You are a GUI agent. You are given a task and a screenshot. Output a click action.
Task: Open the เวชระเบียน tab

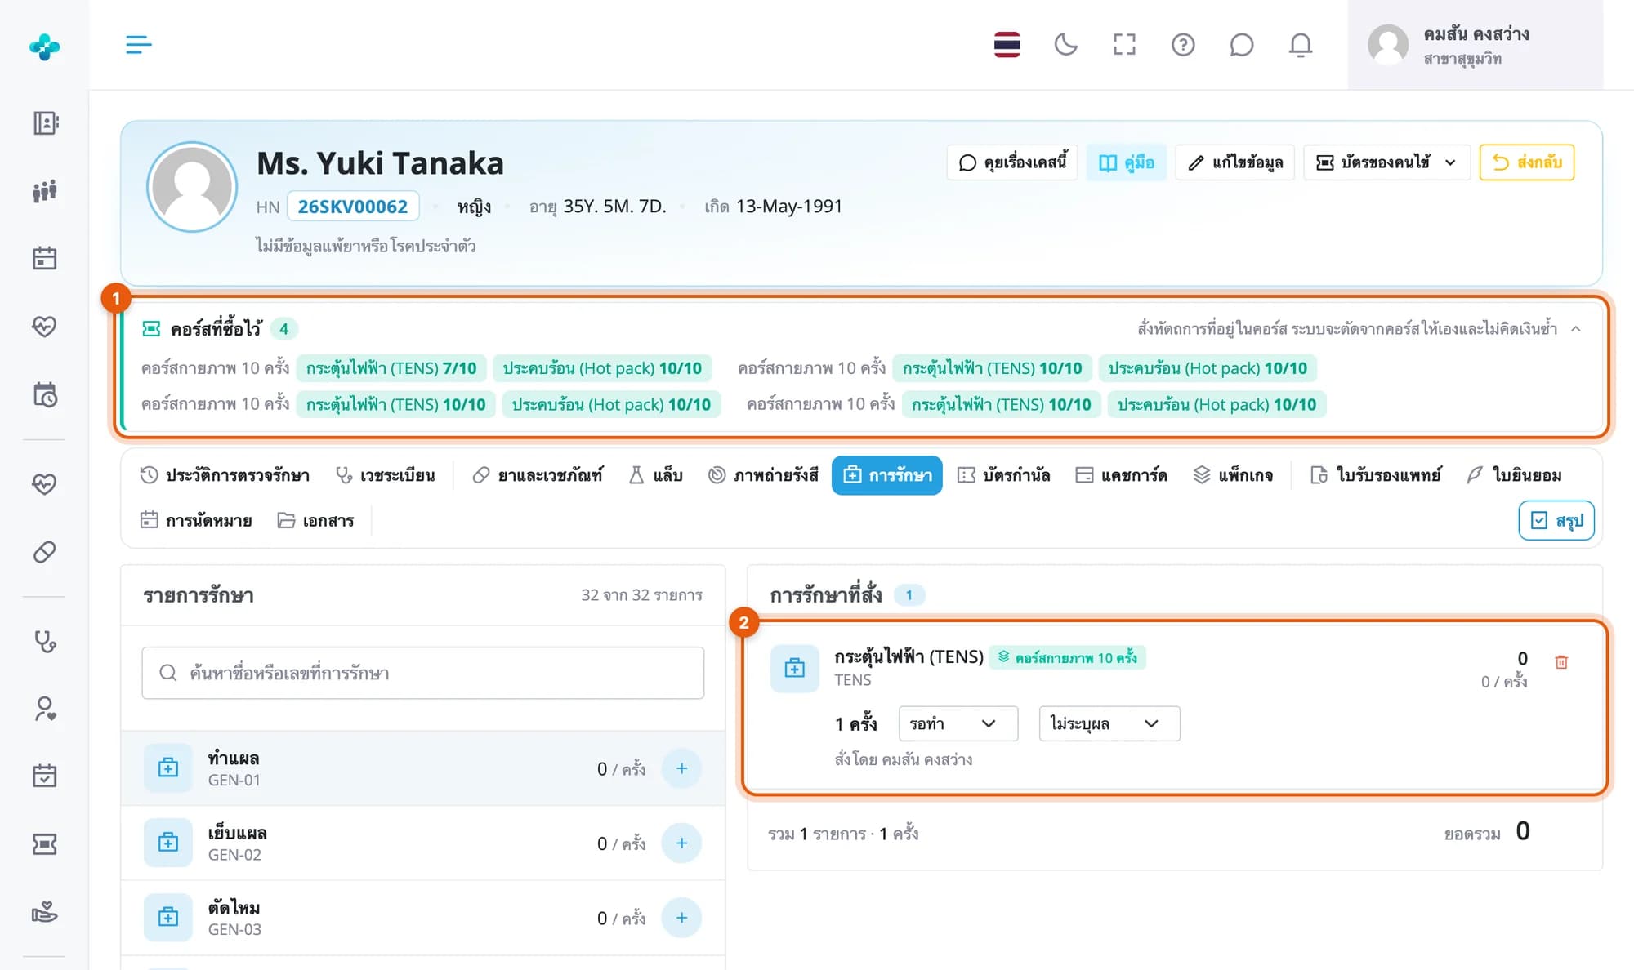point(386,475)
